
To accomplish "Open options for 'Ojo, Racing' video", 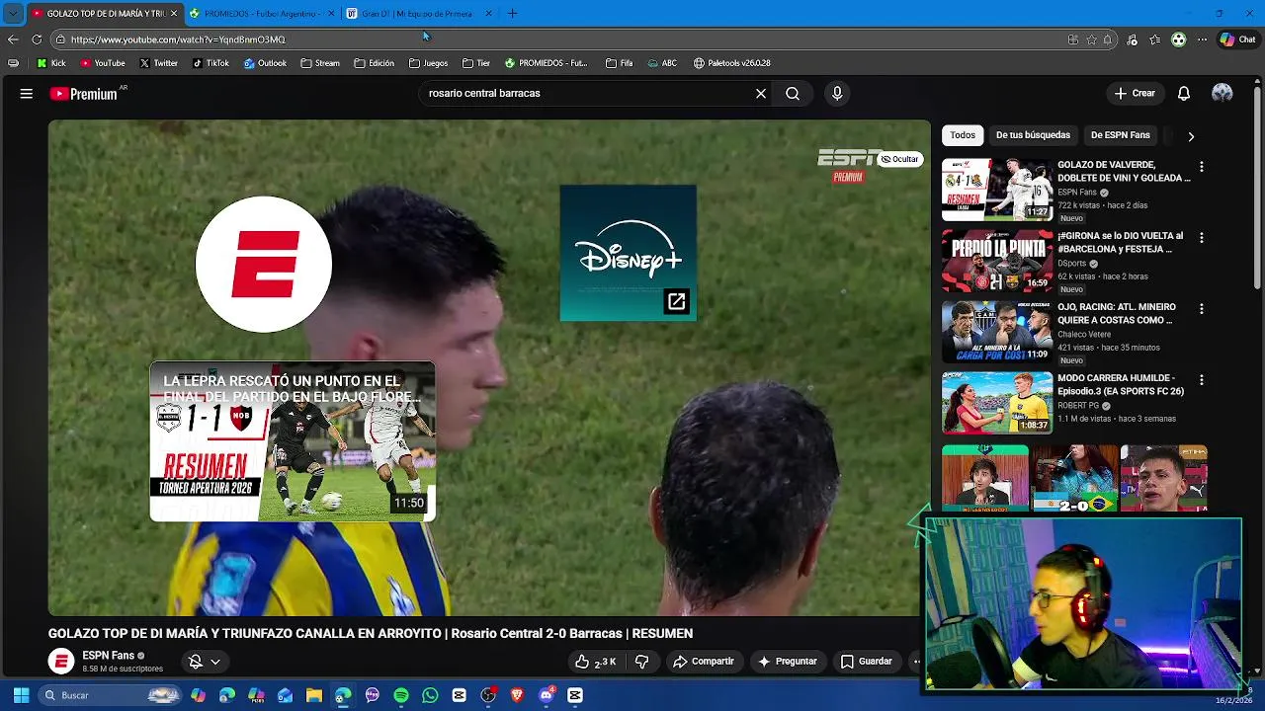I will point(1201,309).
